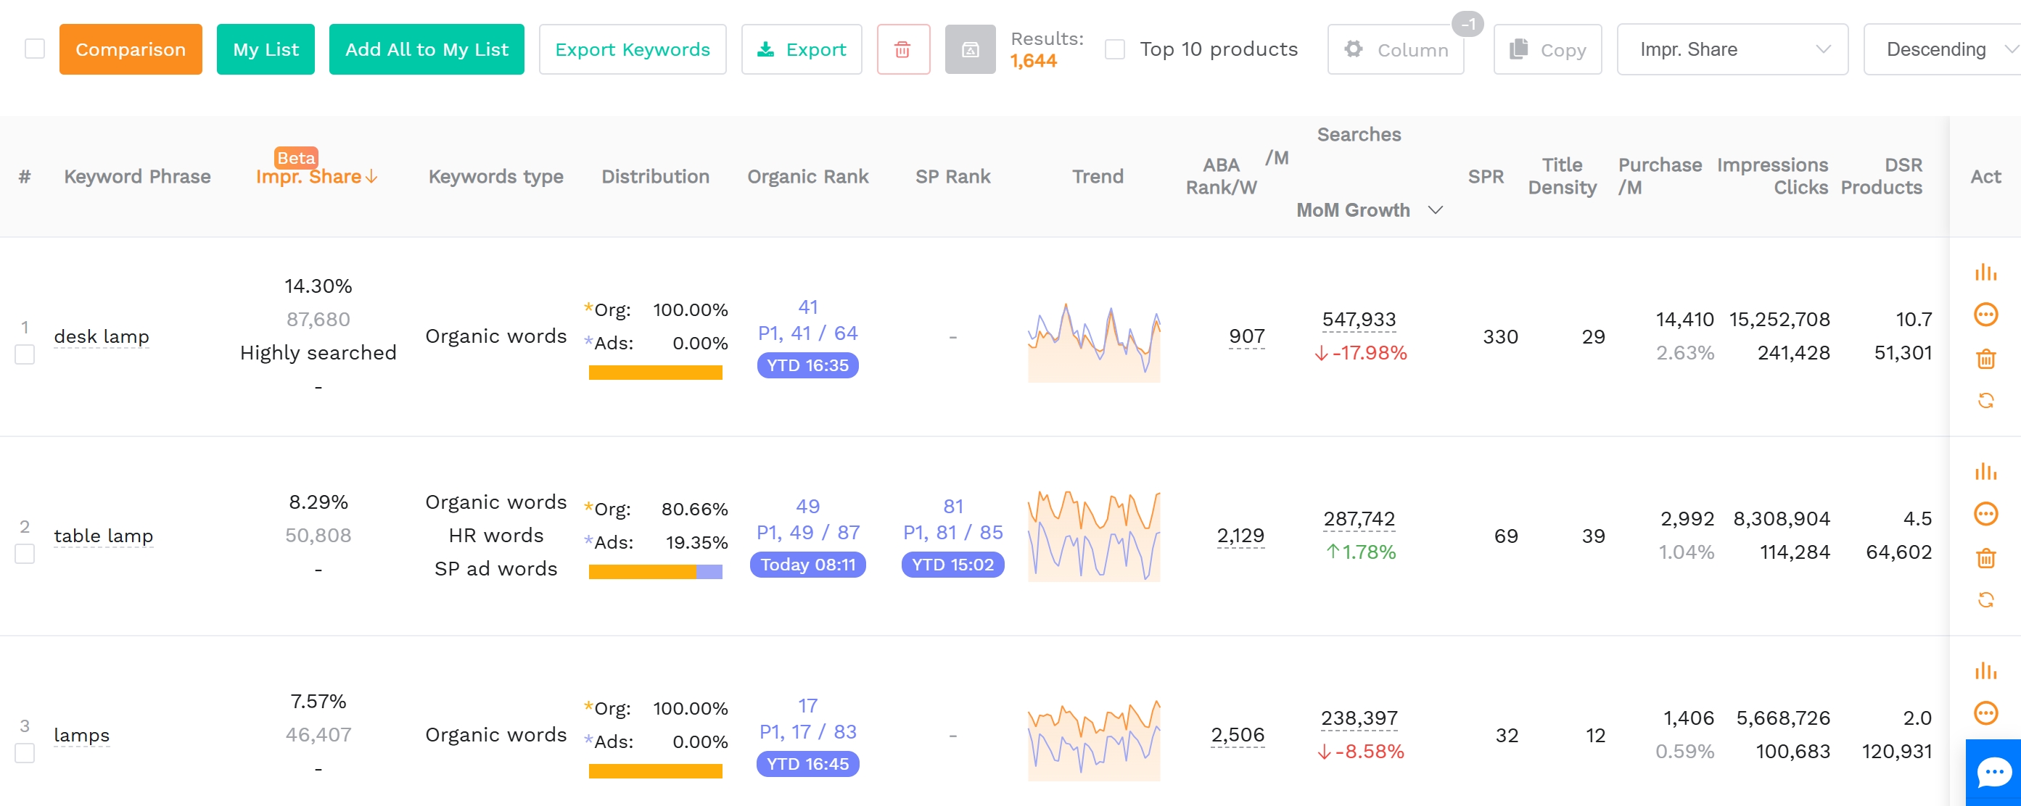
Task: Toggle the select-all checkbox
Action: tap(35, 49)
